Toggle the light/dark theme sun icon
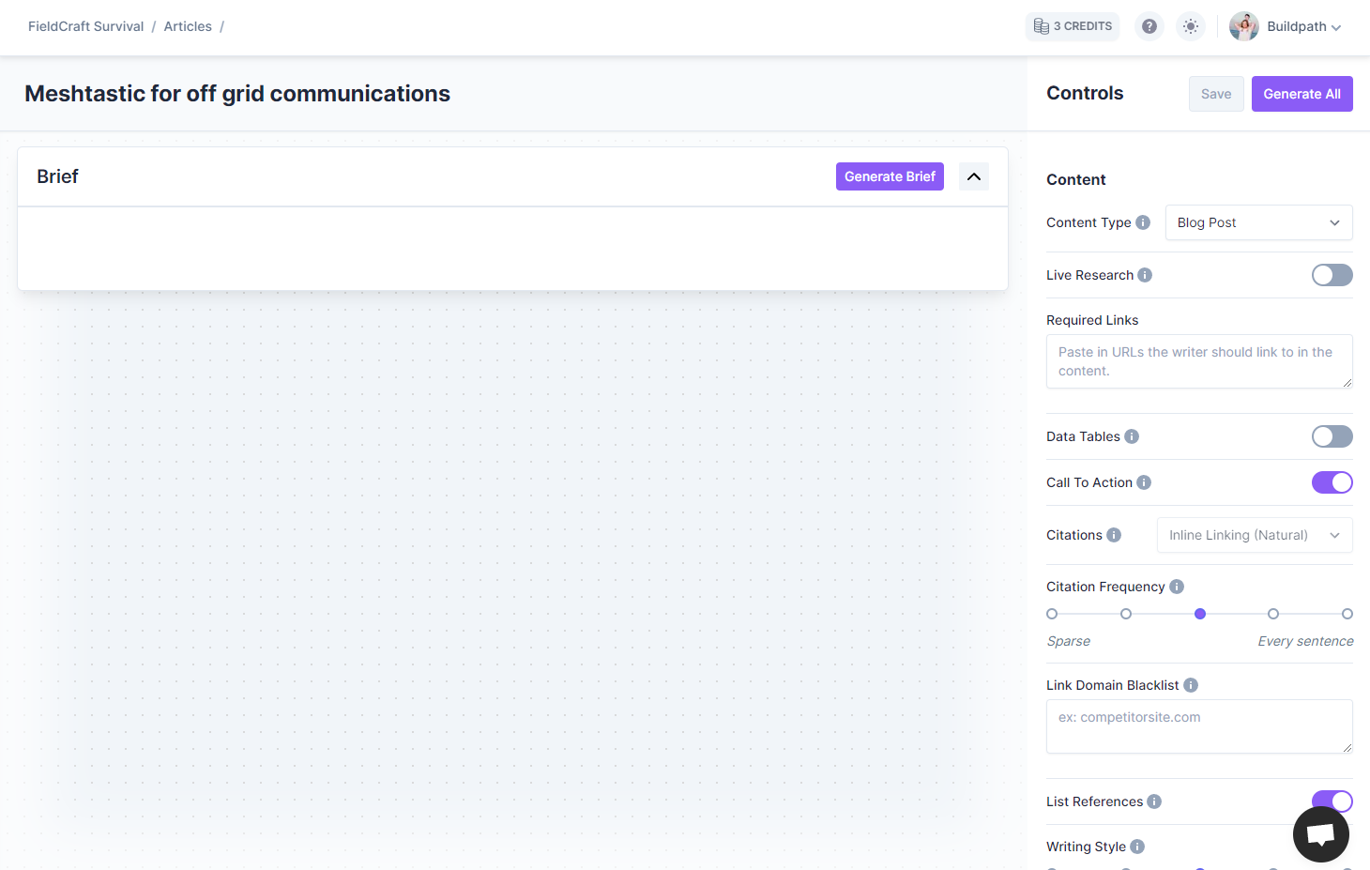This screenshot has width=1370, height=870. pos(1190,26)
